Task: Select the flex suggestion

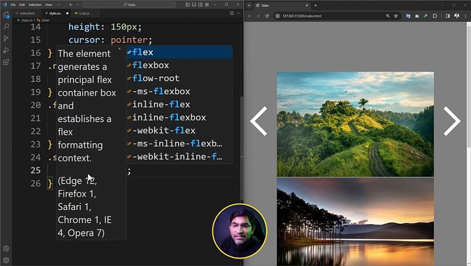Action: (180, 52)
